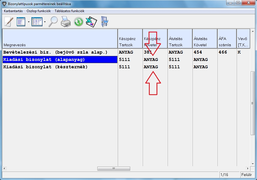Select the Bevételezési biz. (bejövő szla alap.) row
The width and height of the screenshot is (257, 180).
(x=55, y=52)
